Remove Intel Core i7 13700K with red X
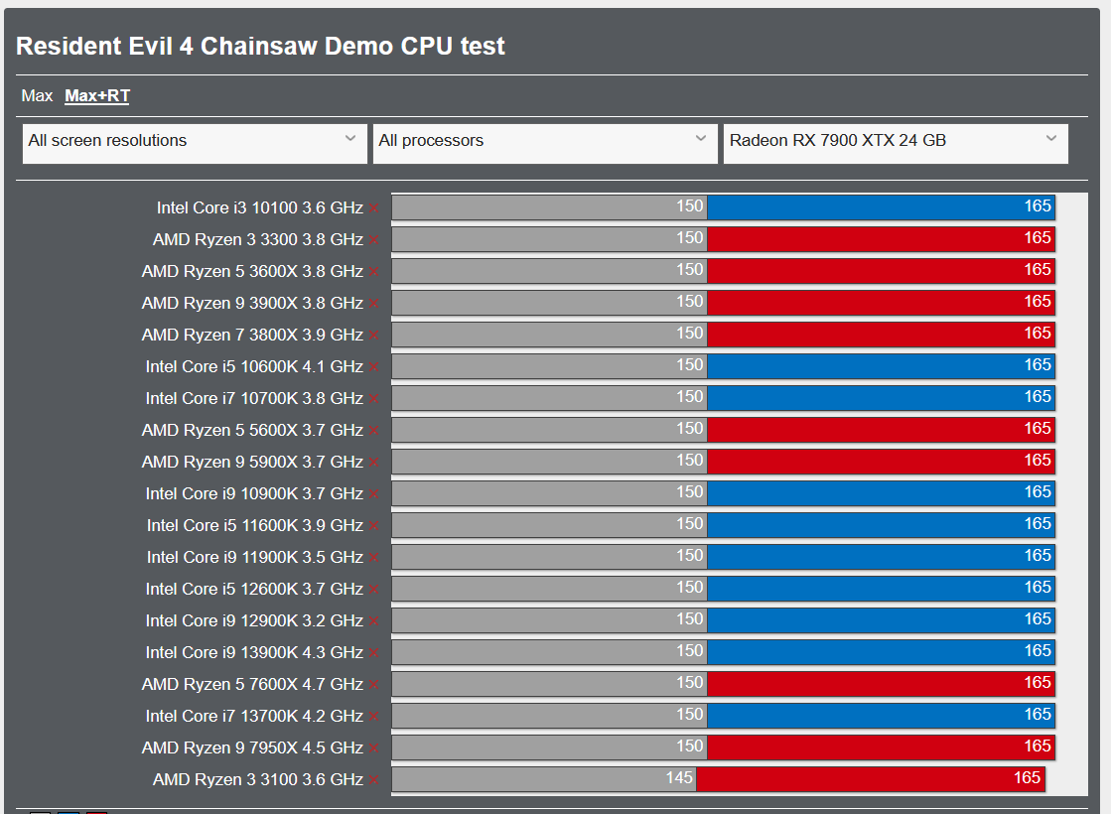Screen dimensions: 1111x814 pyautogui.click(x=373, y=717)
